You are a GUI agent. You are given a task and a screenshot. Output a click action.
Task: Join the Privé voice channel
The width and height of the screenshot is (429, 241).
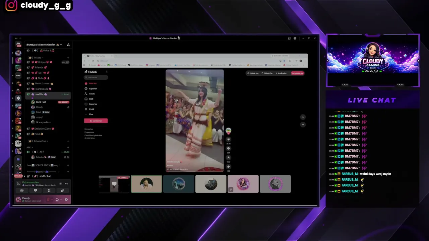[48, 134]
